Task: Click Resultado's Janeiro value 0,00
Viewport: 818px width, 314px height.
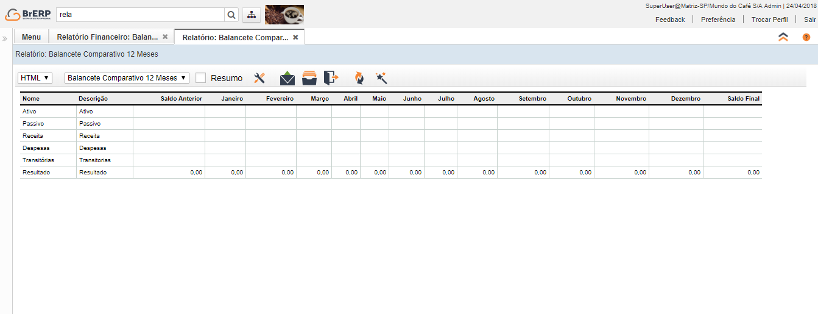Action: click(237, 173)
